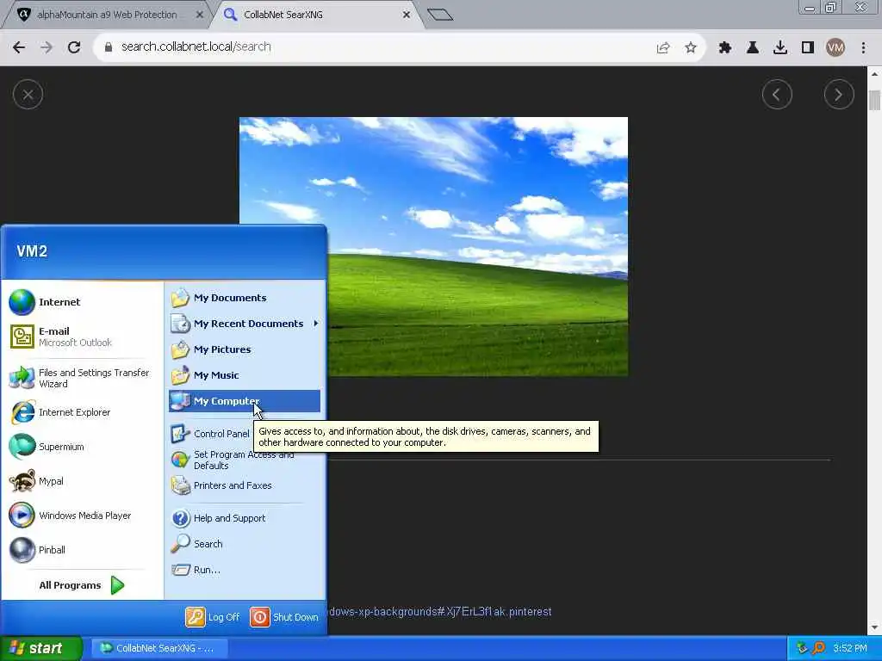Image resolution: width=882 pixels, height=661 pixels.
Task: Close the alphaMountain a9 tab
Action: tap(199, 15)
